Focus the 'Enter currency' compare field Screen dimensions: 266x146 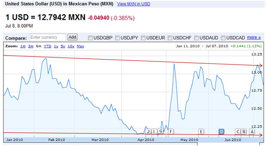[47, 37]
